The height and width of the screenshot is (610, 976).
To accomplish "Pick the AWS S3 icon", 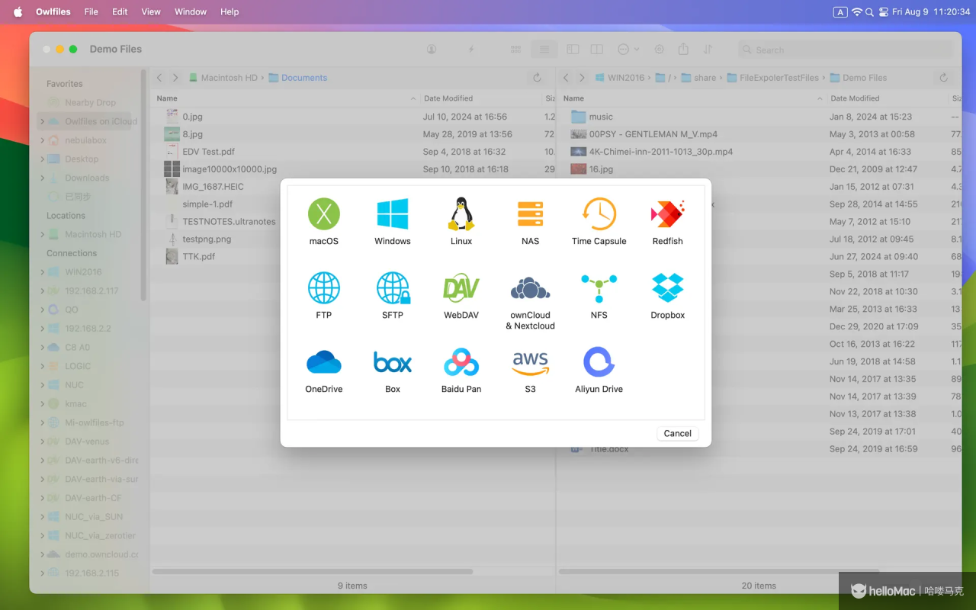I will point(530,363).
